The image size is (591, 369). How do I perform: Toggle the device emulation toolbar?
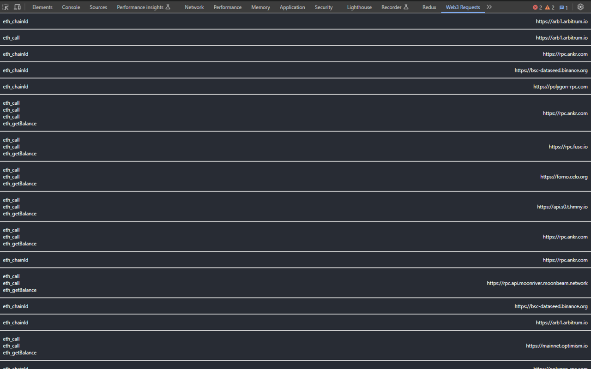tap(18, 7)
